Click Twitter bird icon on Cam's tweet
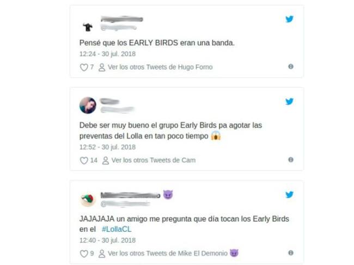 coord(289,102)
